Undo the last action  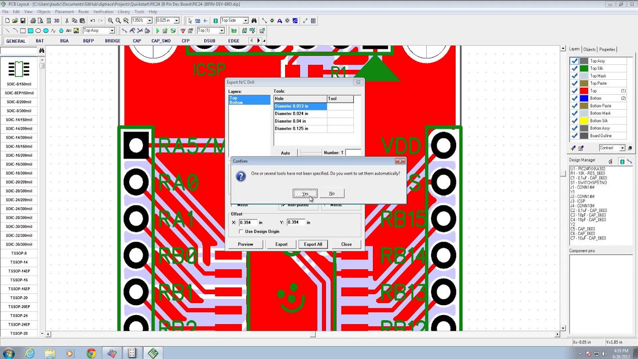point(93,20)
